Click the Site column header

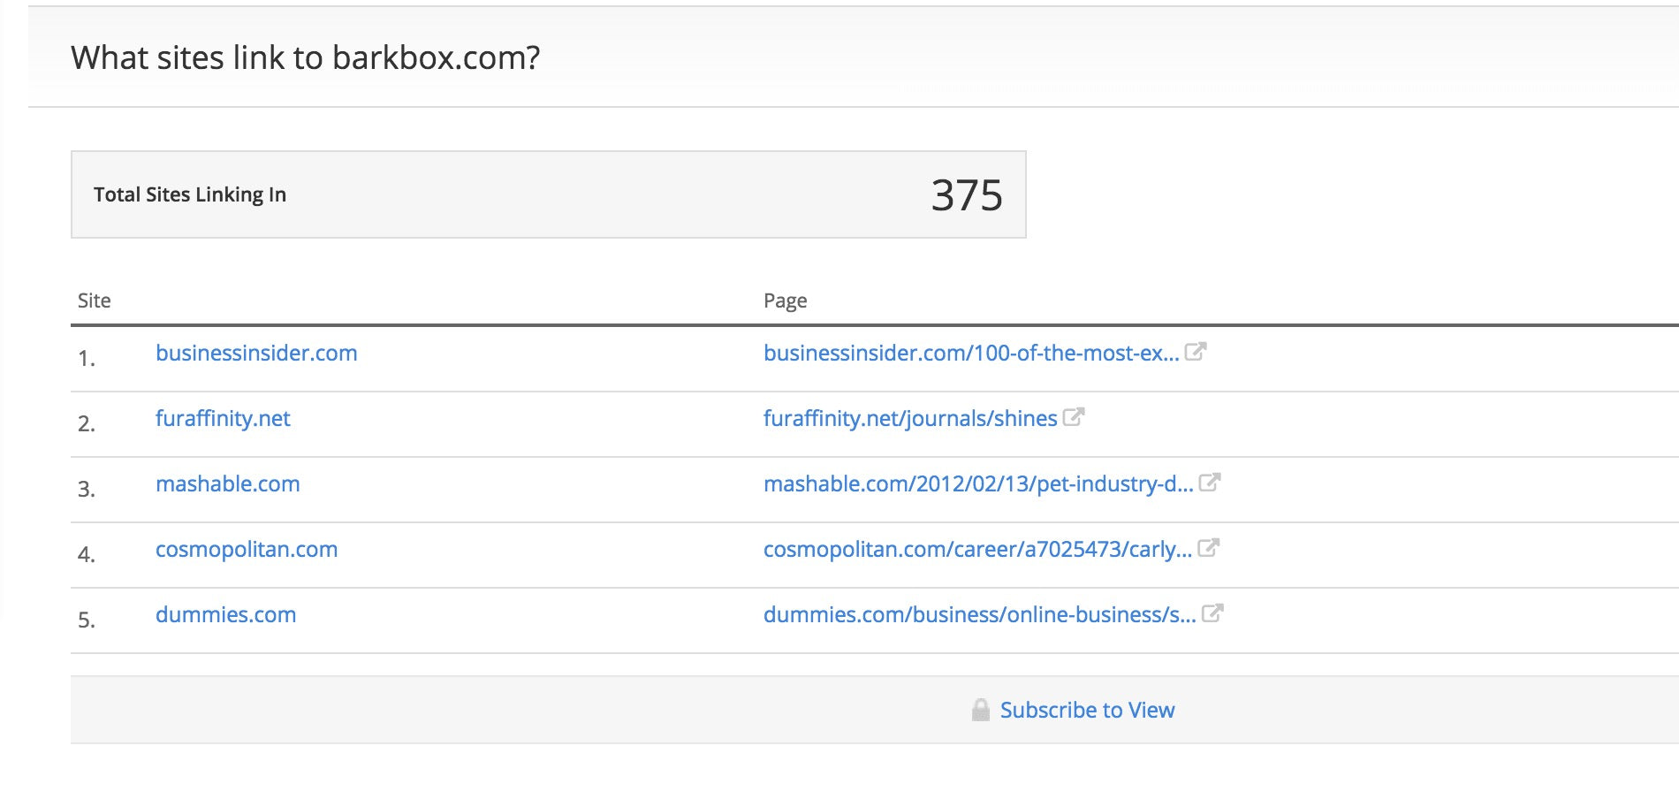[95, 301]
